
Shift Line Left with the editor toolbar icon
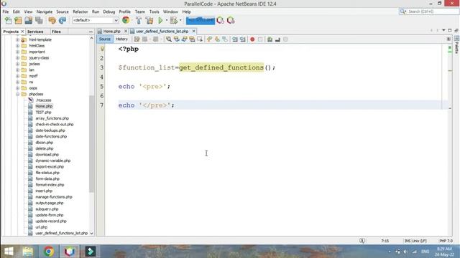[235, 39]
